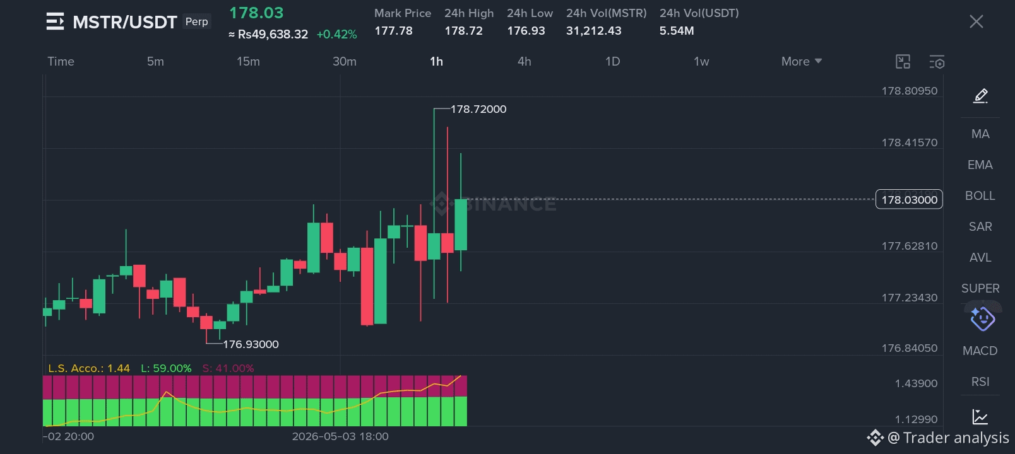The height and width of the screenshot is (454, 1015).
Task: Click the current price 178.03
Action: (256, 13)
